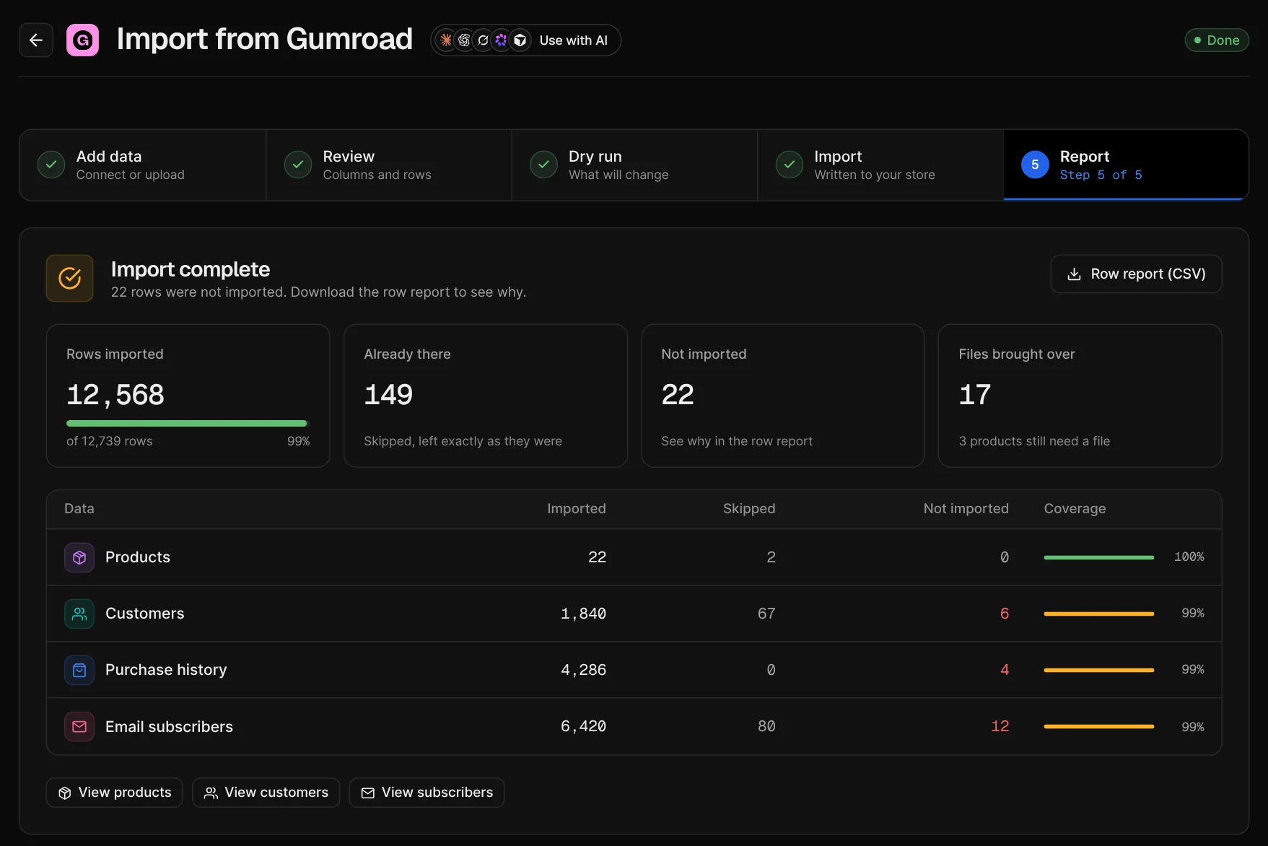Click the Email subscribers coverage bar
Screen dimensions: 1268x846
tap(1098, 726)
